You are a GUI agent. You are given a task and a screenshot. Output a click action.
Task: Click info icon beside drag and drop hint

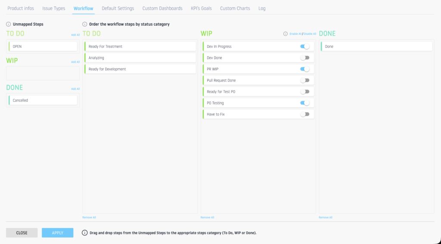tap(84, 233)
